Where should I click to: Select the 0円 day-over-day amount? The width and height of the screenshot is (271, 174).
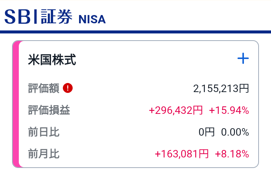pos(207,132)
